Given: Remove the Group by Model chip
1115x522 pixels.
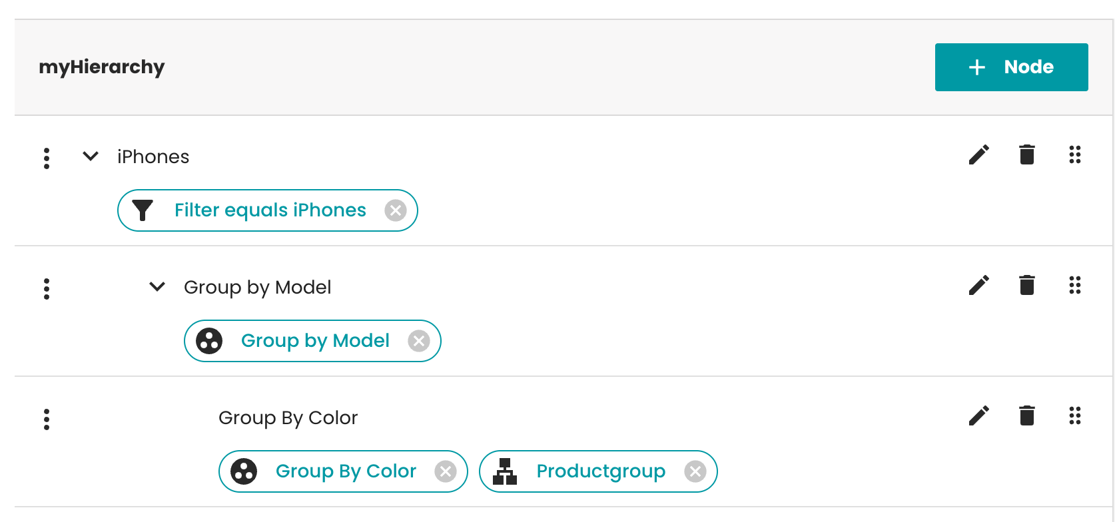Looking at the screenshot, I should (419, 342).
